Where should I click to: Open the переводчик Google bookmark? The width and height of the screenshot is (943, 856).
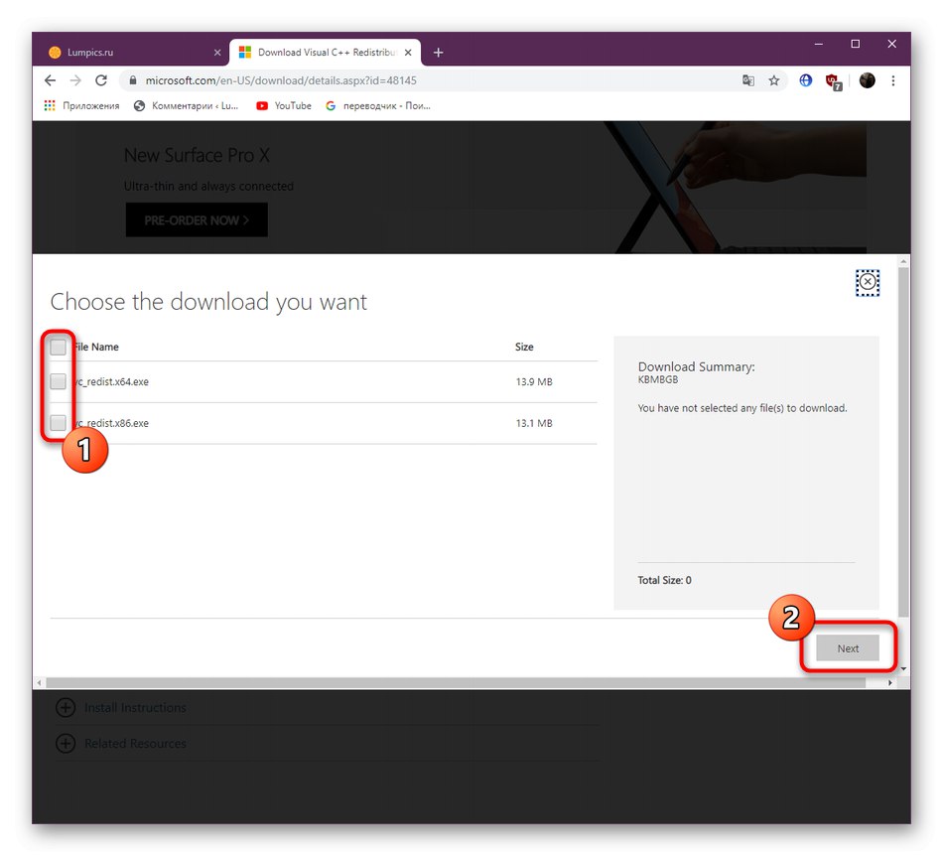coord(377,106)
